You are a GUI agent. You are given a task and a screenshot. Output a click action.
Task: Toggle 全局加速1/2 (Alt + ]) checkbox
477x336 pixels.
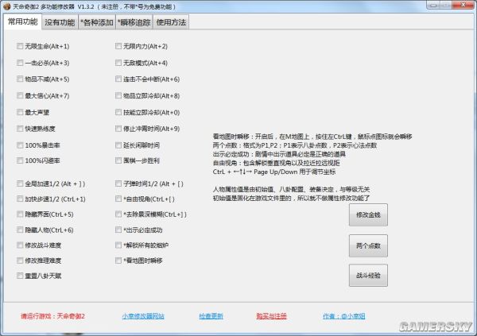pos(20,183)
